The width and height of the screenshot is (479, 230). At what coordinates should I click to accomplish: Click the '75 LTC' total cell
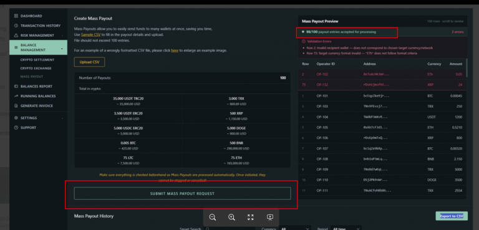(x=128, y=160)
